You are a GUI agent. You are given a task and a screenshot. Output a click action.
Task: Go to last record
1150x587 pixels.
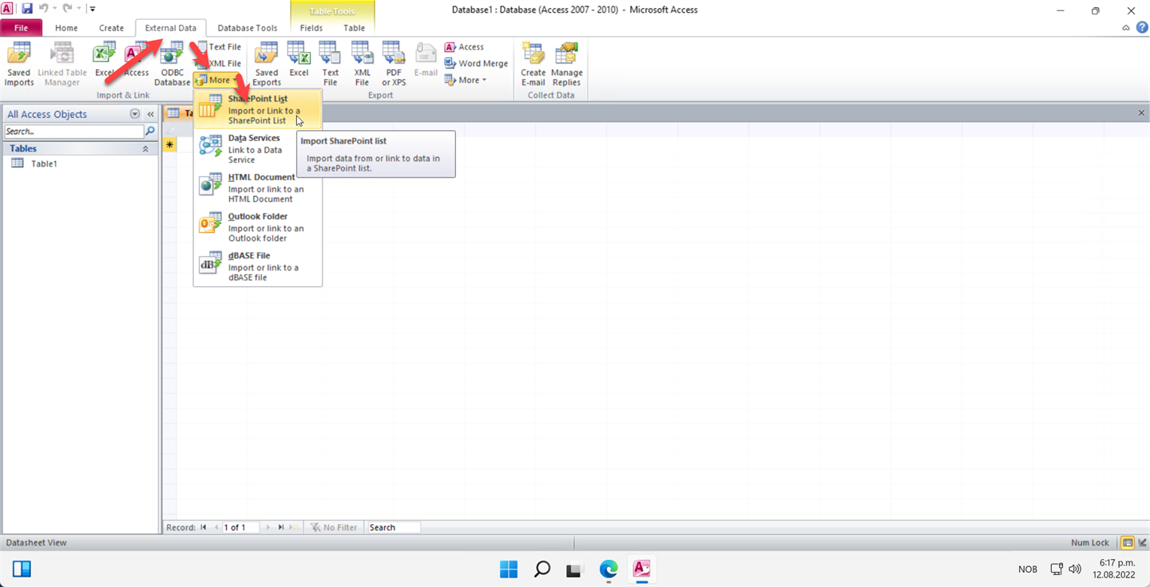(280, 527)
